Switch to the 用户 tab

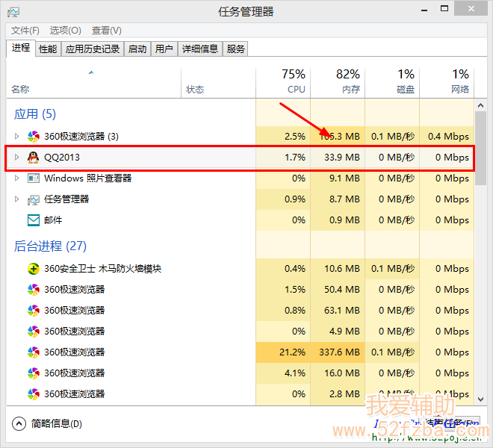164,49
